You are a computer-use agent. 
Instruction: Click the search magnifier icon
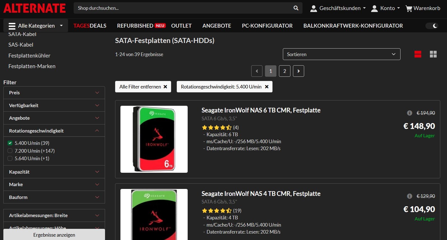(x=296, y=8)
